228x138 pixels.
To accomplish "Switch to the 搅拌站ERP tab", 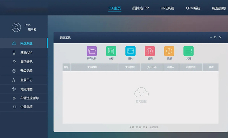I will pyautogui.click(x=141, y=8).
